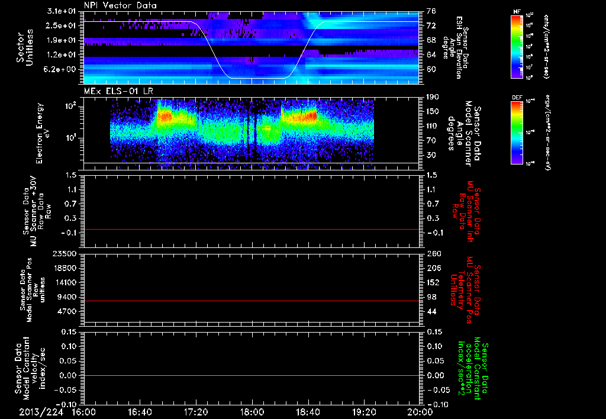This screenshot has width=606, height=419.
Task: Click the 98 telemetry tick label
Action: click(x=431, y=297)
